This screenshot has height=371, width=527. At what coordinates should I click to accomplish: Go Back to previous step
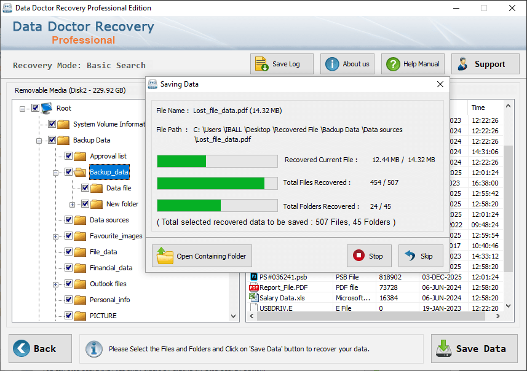(41, 348)
